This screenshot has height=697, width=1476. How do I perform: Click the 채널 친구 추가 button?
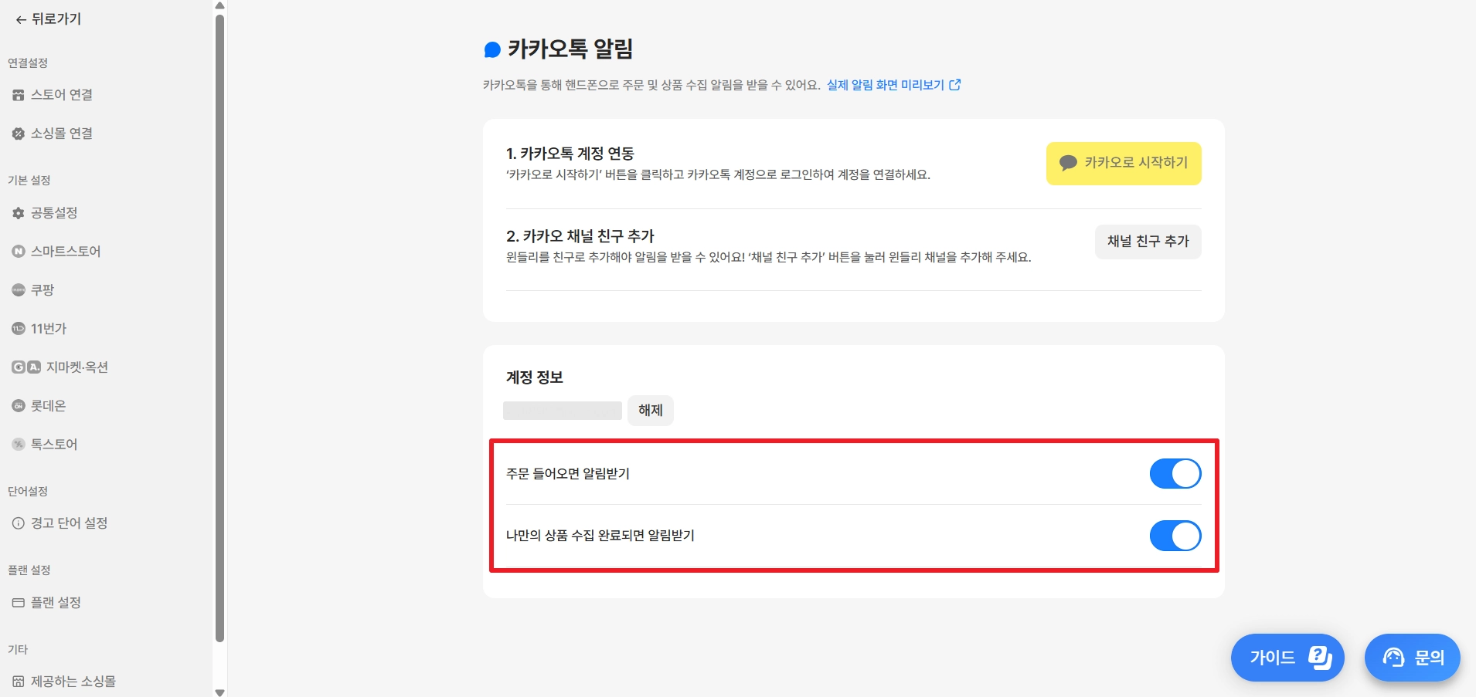tap(1148, 242)
